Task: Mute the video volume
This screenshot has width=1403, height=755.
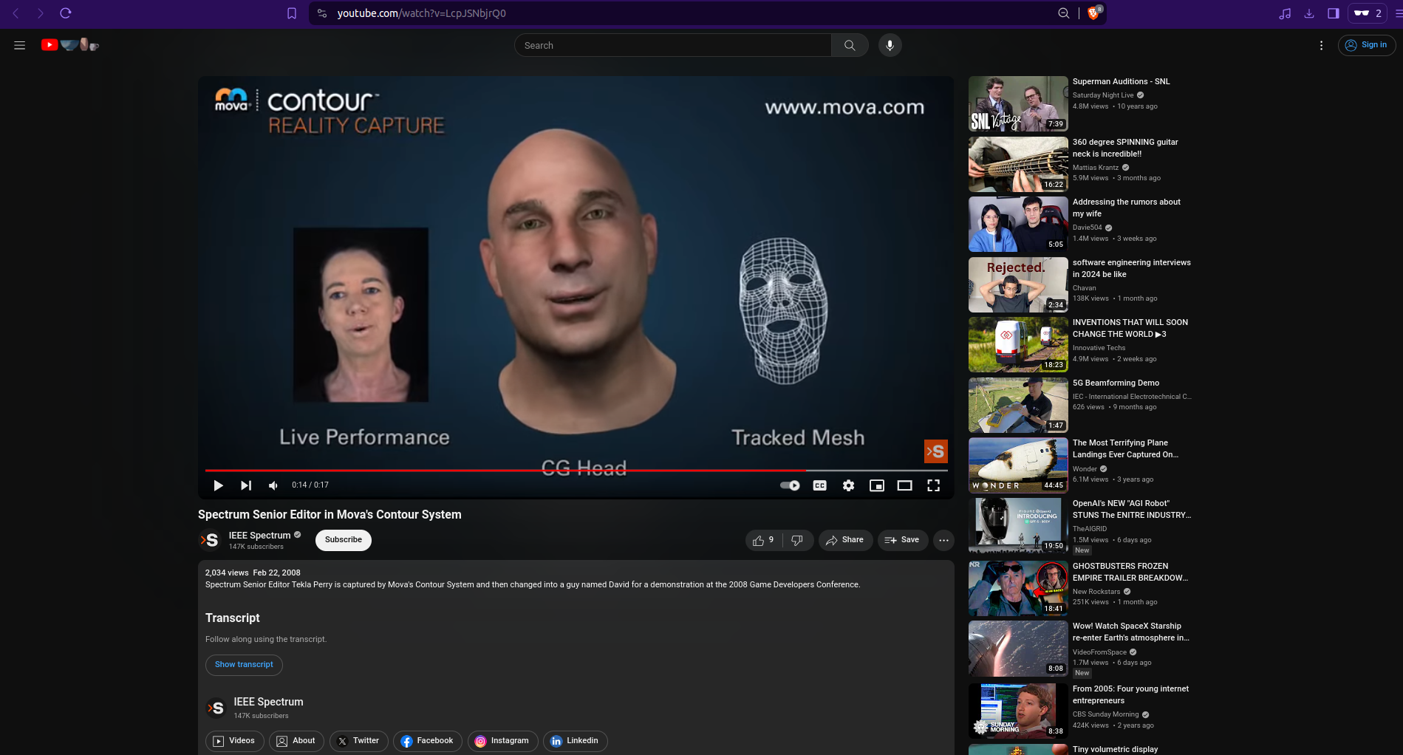Action: [273, 485]
